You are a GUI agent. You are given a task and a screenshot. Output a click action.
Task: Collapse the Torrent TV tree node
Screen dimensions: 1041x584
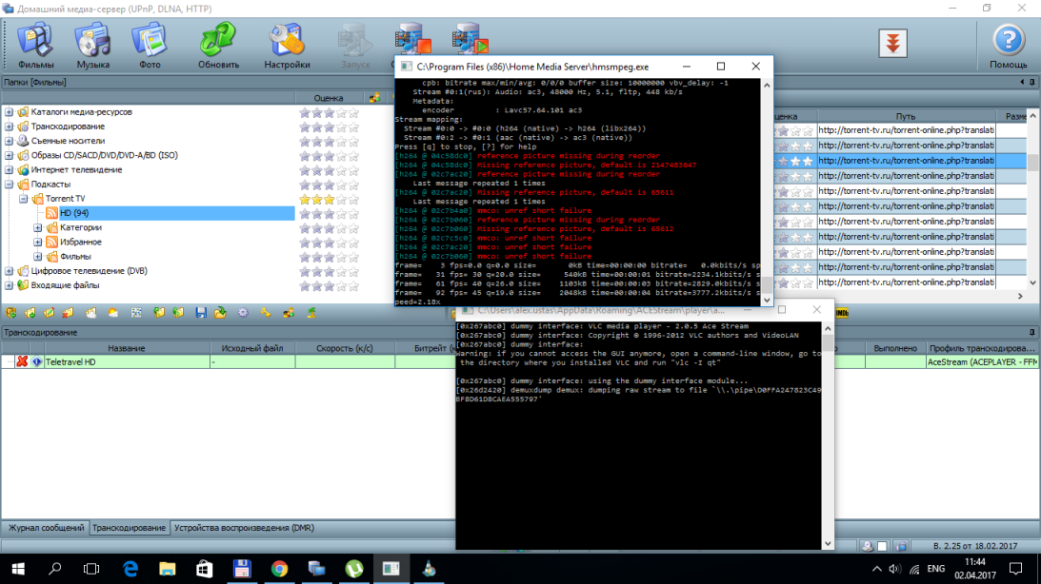24,199
